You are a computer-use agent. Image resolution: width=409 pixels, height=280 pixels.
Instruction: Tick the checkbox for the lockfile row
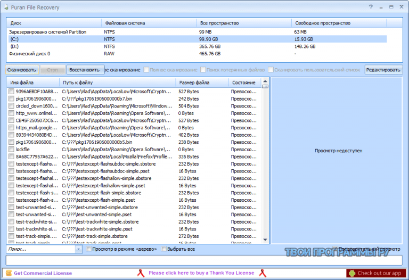(x=11, y=150)
